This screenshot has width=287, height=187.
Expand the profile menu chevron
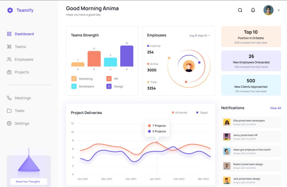(279, 10)
